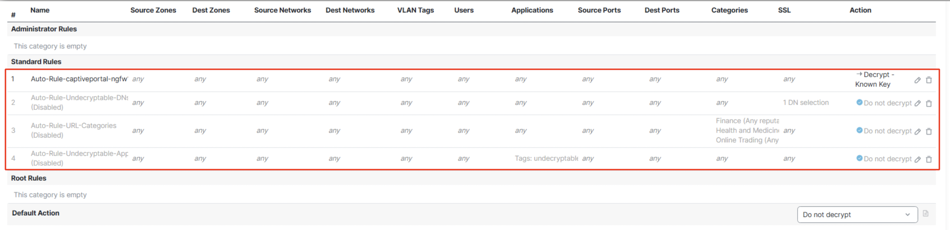
Task: Click Online Trading category entry
Action: [747, 140]
